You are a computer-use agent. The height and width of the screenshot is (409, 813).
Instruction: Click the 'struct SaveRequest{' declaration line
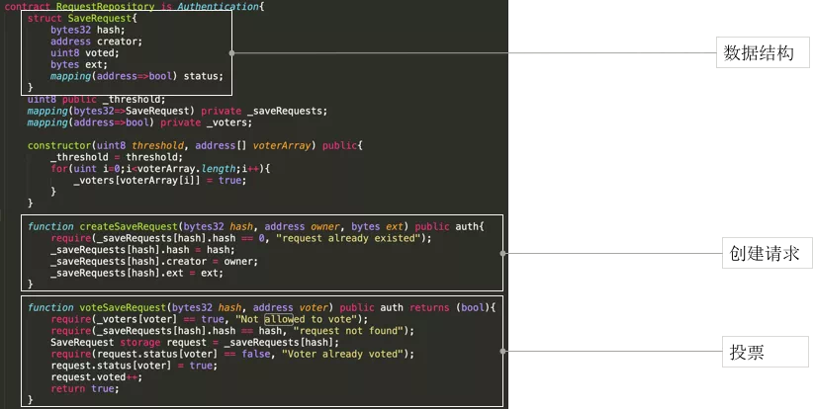click(x=82, y=18)
